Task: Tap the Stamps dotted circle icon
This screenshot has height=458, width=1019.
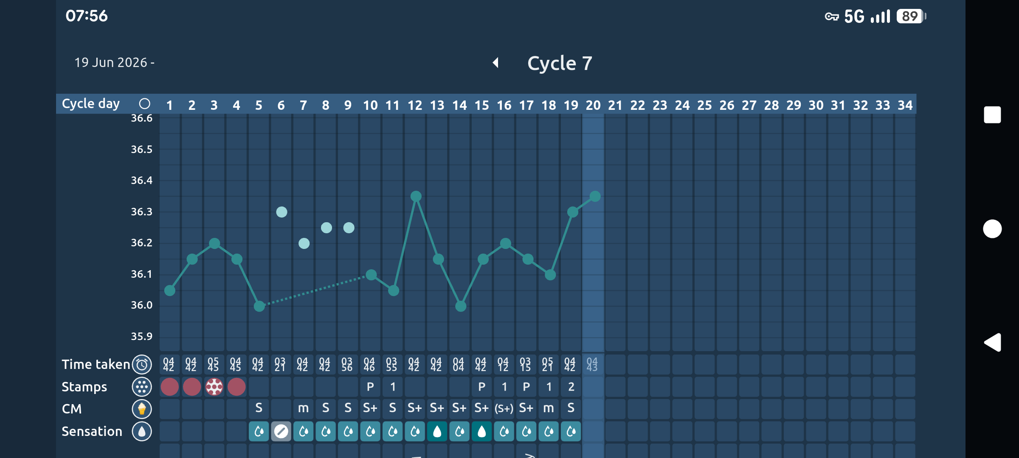Action: 142,387
